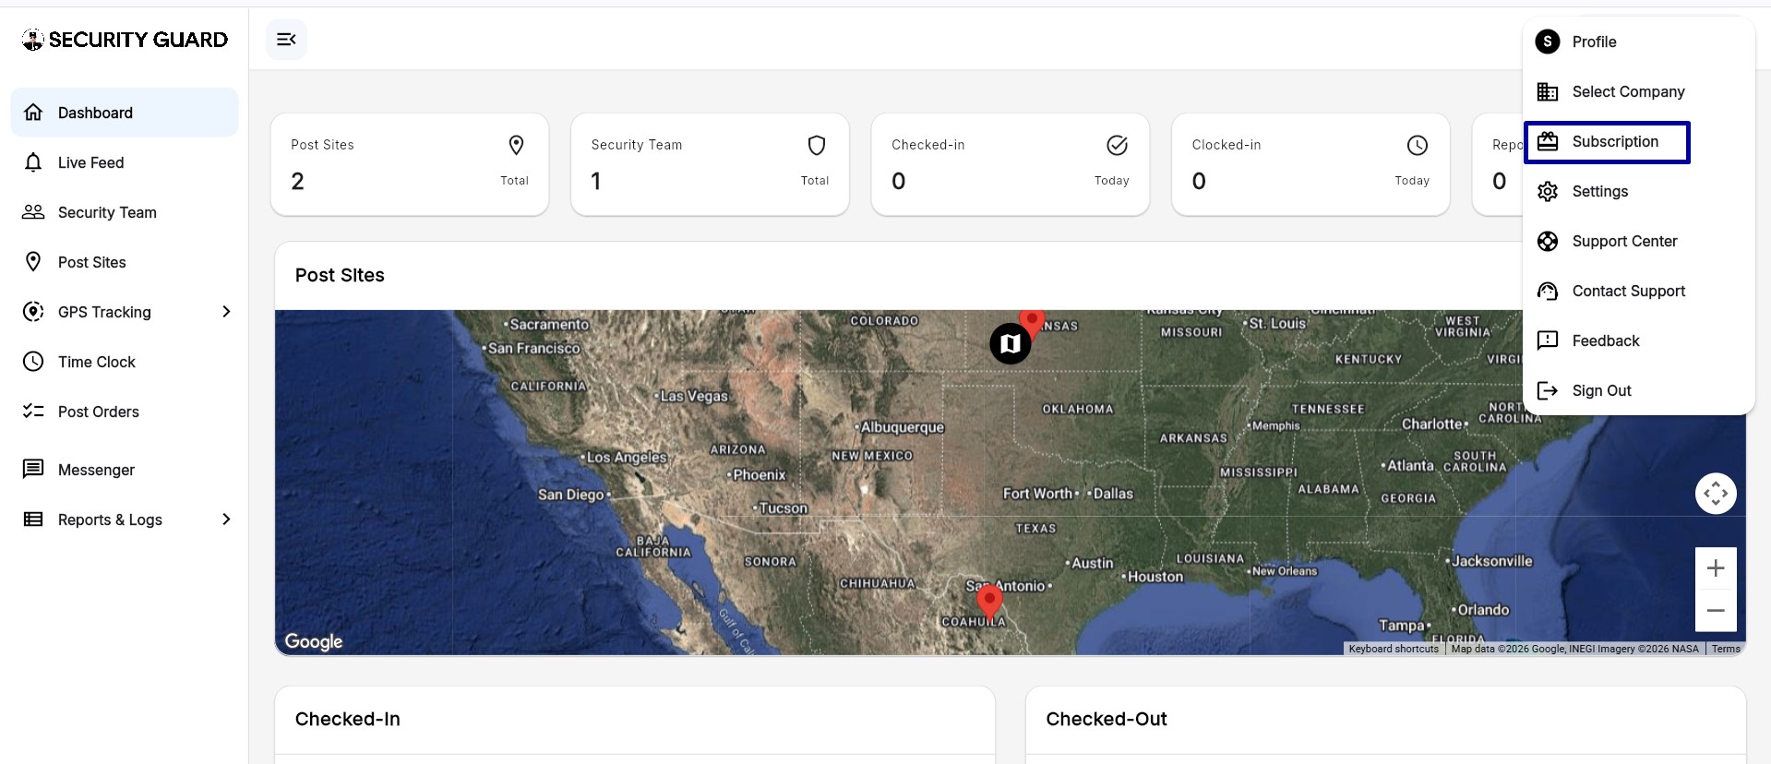Zoom in on the map
The height and width of the screenshot is (764, 1771).
coord(1716,568)
